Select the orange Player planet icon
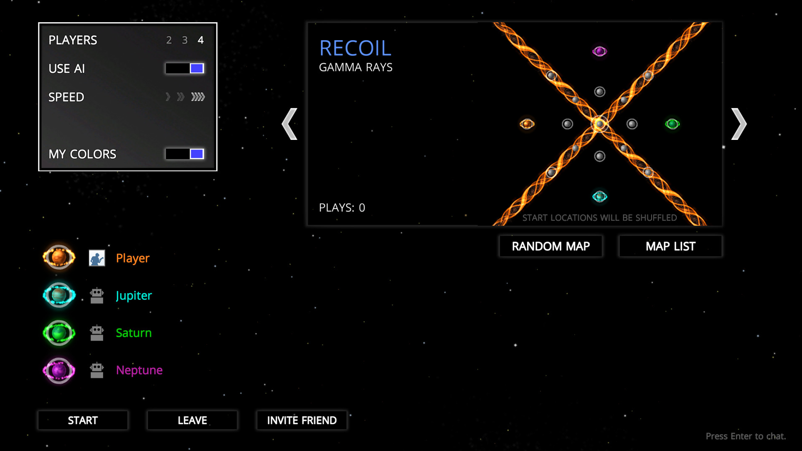Screen dimensions: 802x451 point(58,258)
